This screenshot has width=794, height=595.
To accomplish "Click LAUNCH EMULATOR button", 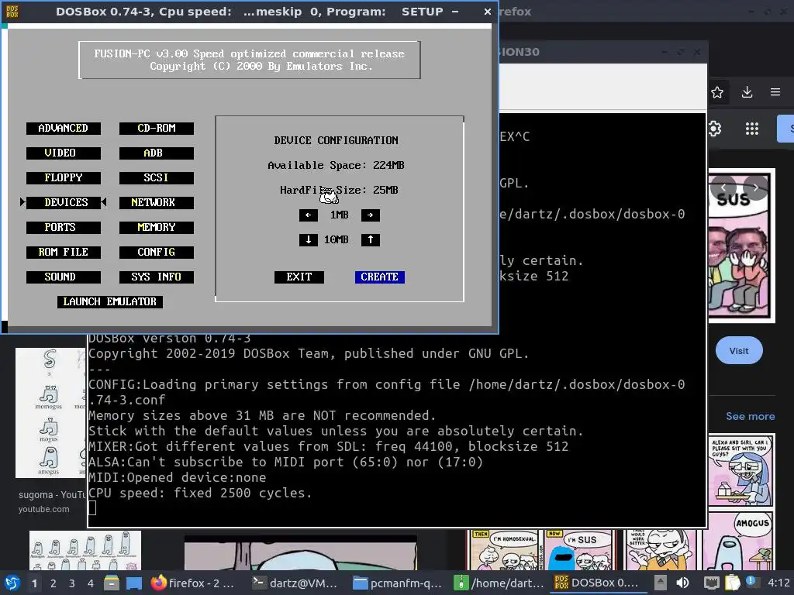I will click(110, 301).
